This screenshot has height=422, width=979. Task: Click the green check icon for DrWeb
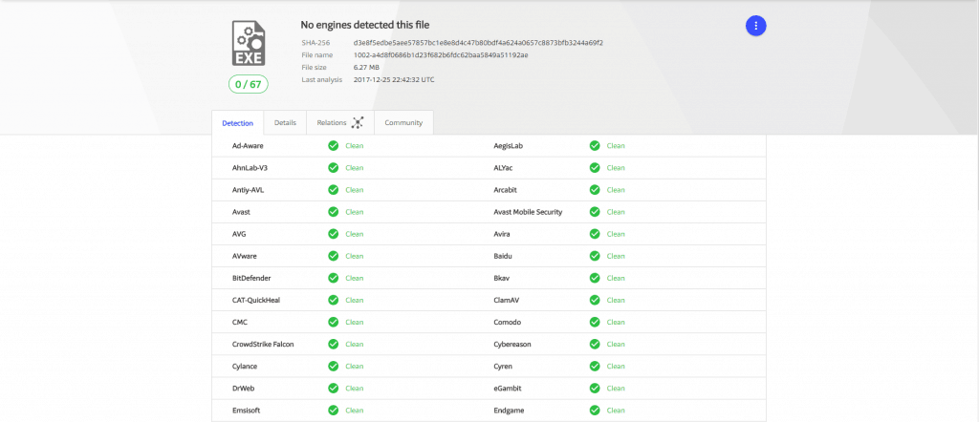tap(334, 389)
